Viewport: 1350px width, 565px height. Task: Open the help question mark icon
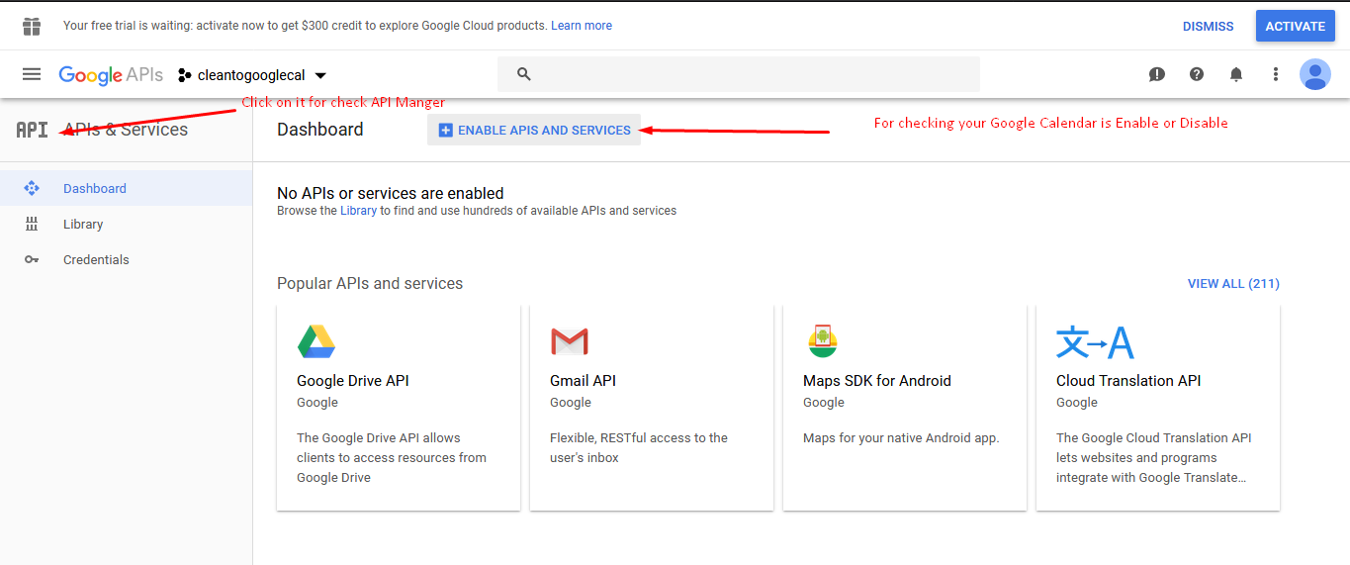point(1197,74)
